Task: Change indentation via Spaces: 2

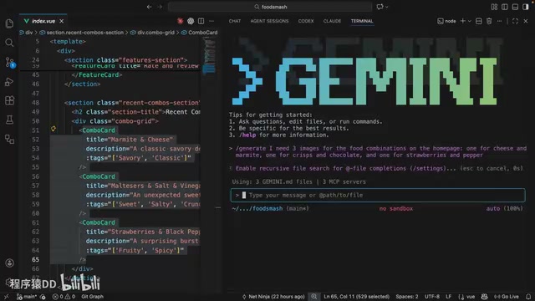Action: pos(407,297)
